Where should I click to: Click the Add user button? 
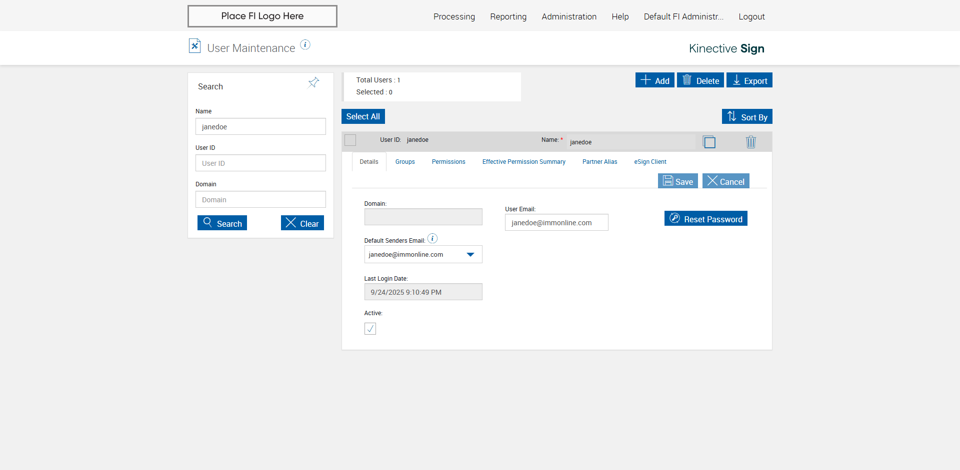tap(654, 80)
